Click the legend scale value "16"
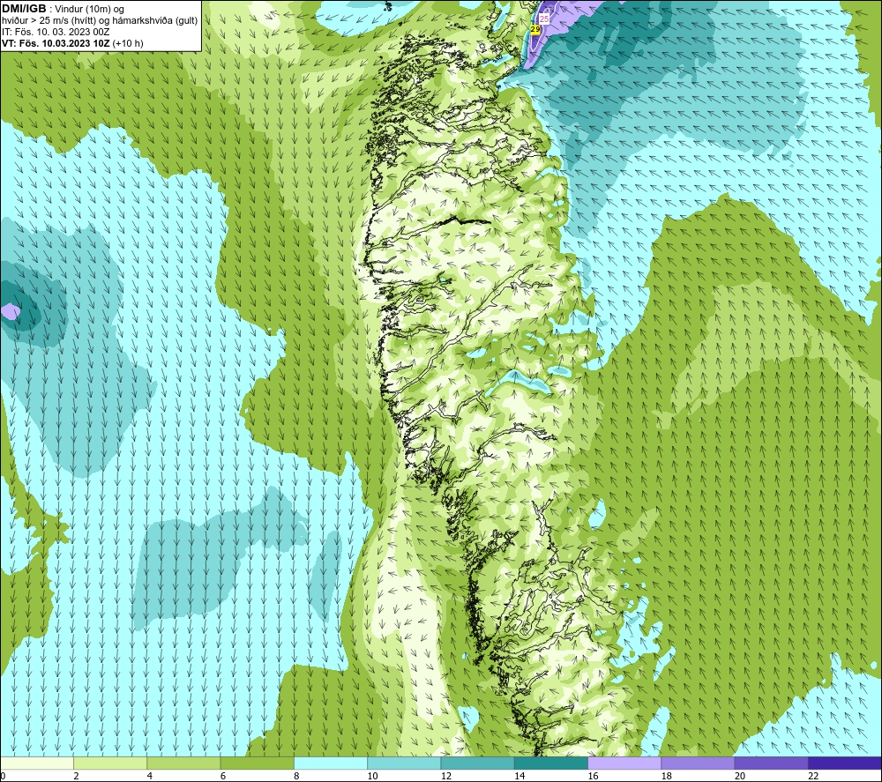The image size is (882, 782). click(593, 776)
